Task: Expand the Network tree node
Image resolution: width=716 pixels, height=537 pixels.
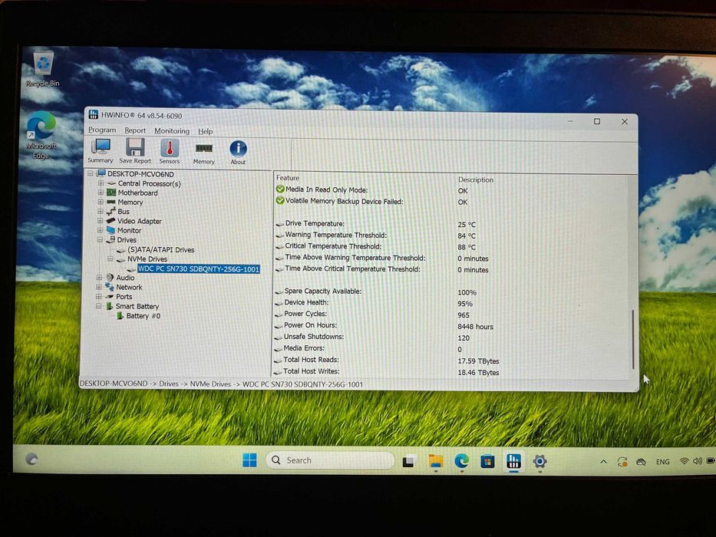Action: (x=99, y=287)
